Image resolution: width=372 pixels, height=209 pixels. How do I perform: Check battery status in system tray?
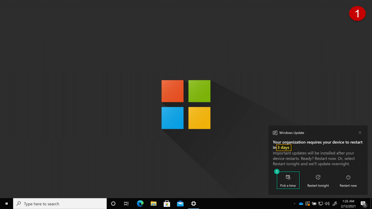point(314,204)
